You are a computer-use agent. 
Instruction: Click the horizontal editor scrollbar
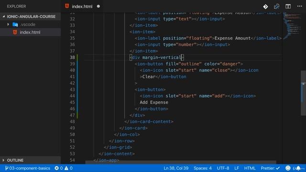coord(181,162)
